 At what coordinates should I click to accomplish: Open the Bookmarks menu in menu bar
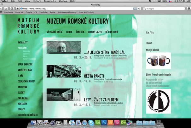point(49,1)
